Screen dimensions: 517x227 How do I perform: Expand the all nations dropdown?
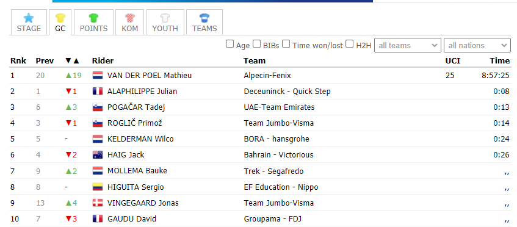[477, 46]
